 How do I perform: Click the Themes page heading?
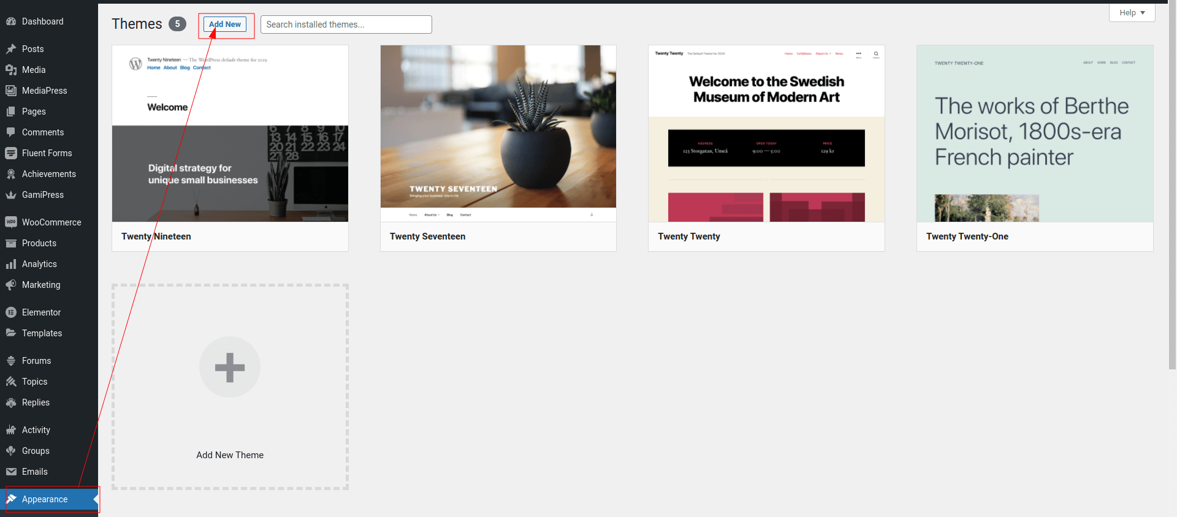(x=137, y=24)
